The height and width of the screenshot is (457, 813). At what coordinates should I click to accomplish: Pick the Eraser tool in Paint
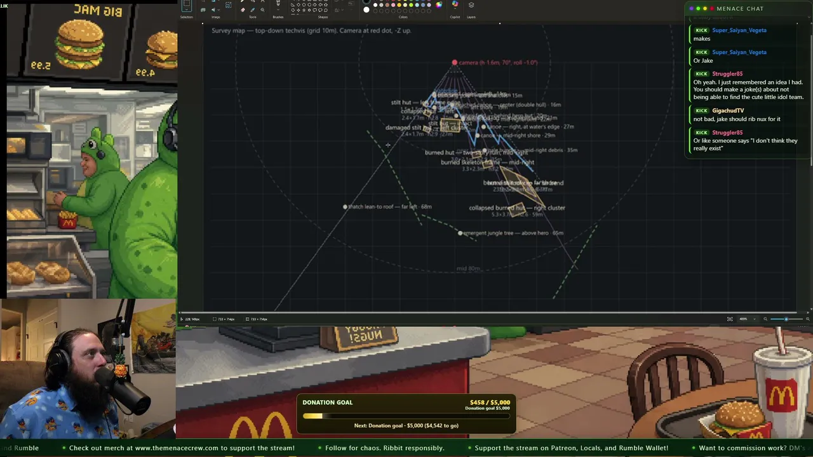pos(243,10)
